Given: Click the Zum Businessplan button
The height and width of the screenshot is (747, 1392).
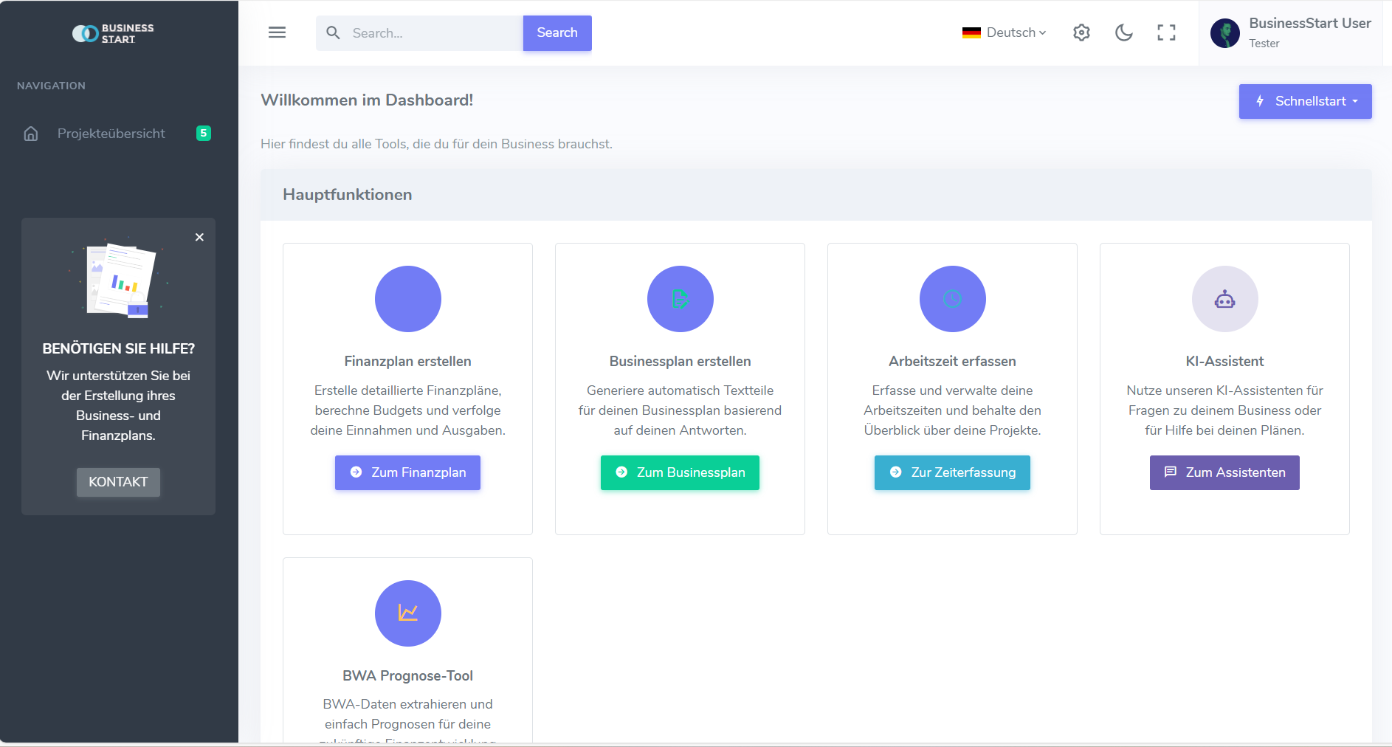Looking at the screenshot, I should (x=680, y=472).
